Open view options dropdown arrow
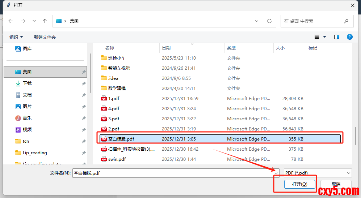Viewport: 361px width, 198px height. pos(324,37)
